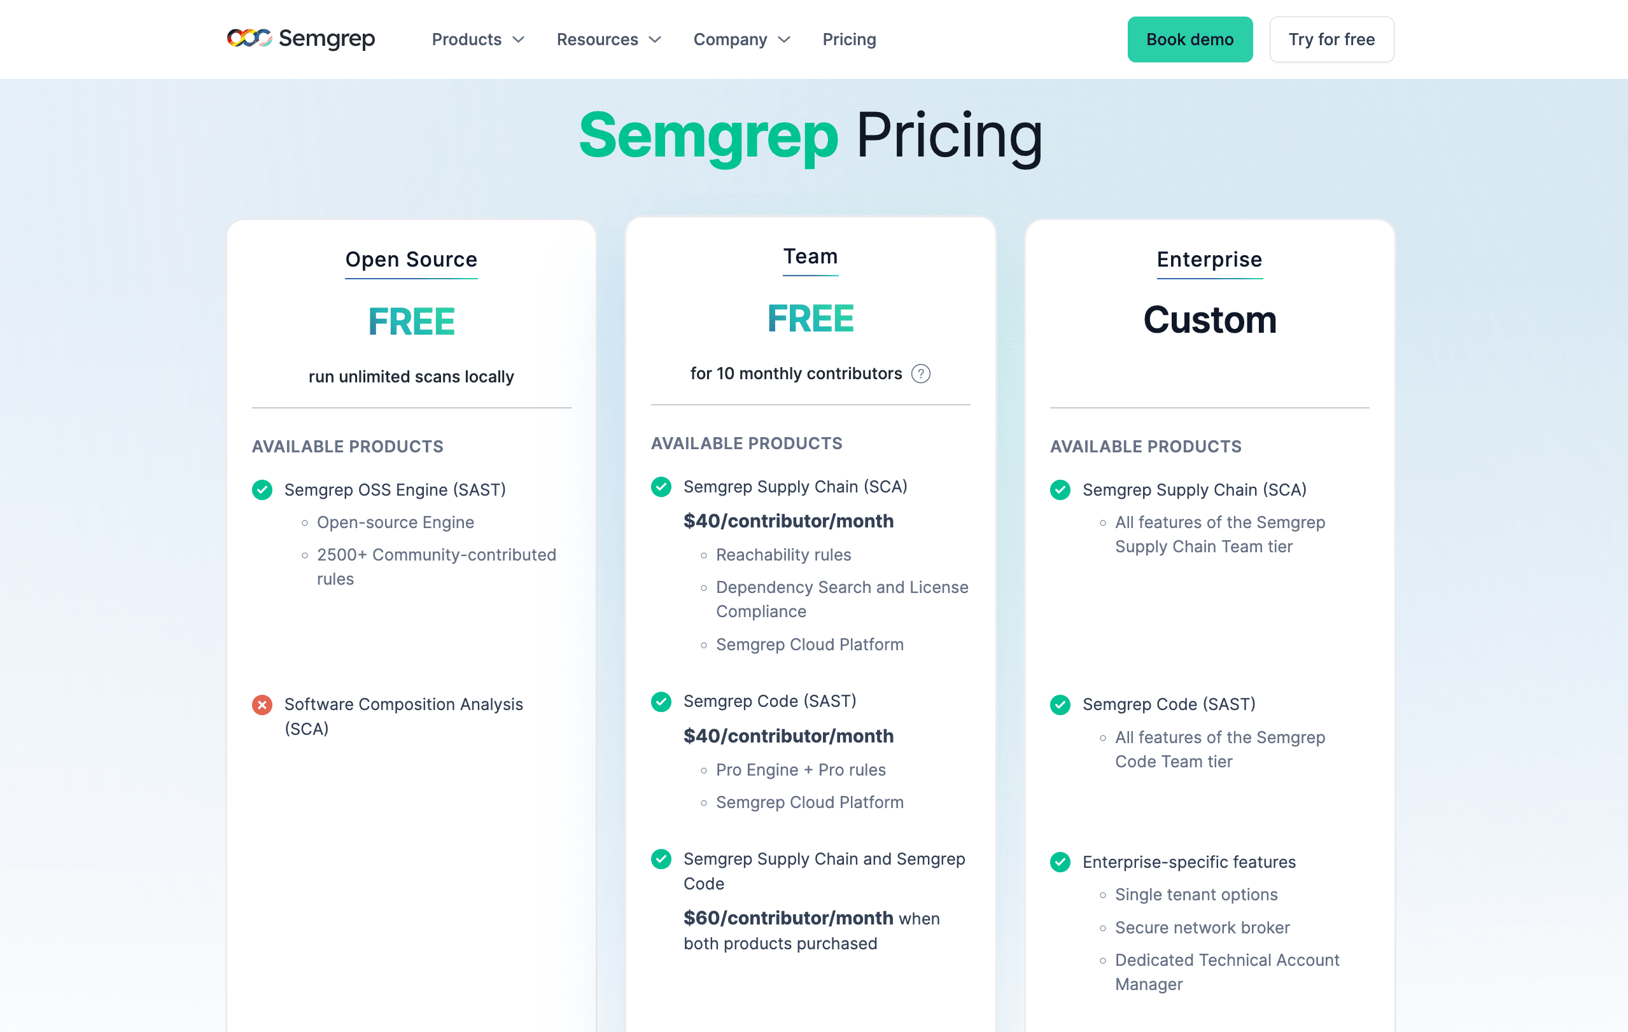This screenshot has width=1628, height=1032.
Task: Select the Pricing menu item
Action: [848, 39]
